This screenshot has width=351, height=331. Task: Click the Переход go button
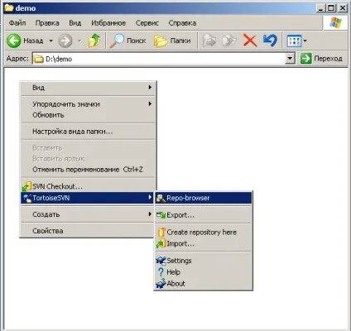[322, 59]
